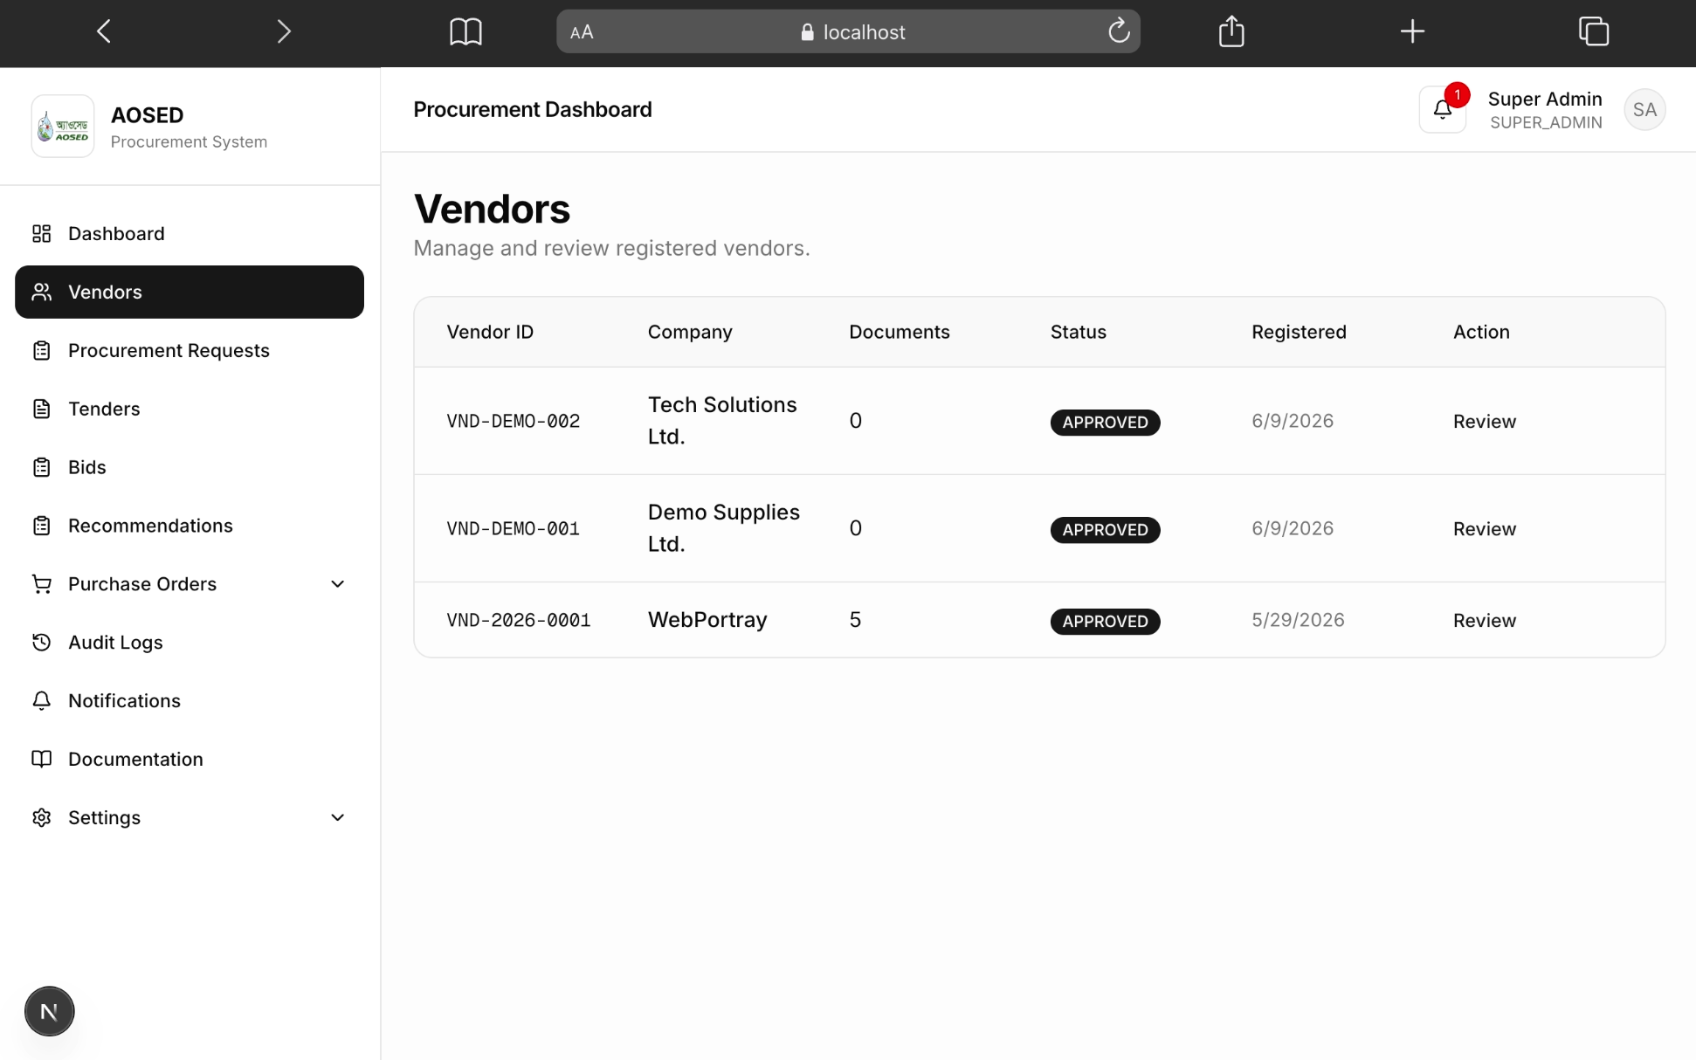Click vendor ID VND-DEMO-002

(x=513, y=422)
